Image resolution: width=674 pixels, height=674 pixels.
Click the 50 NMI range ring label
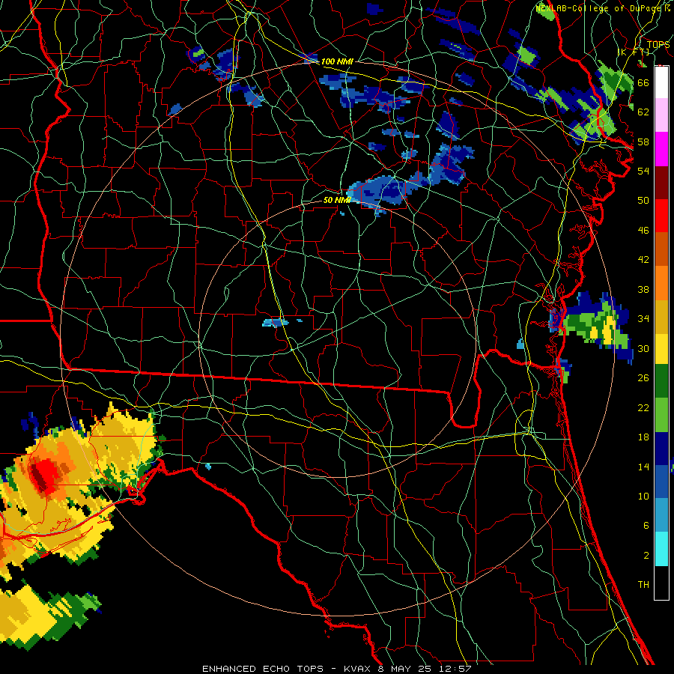tap(336, 200)
